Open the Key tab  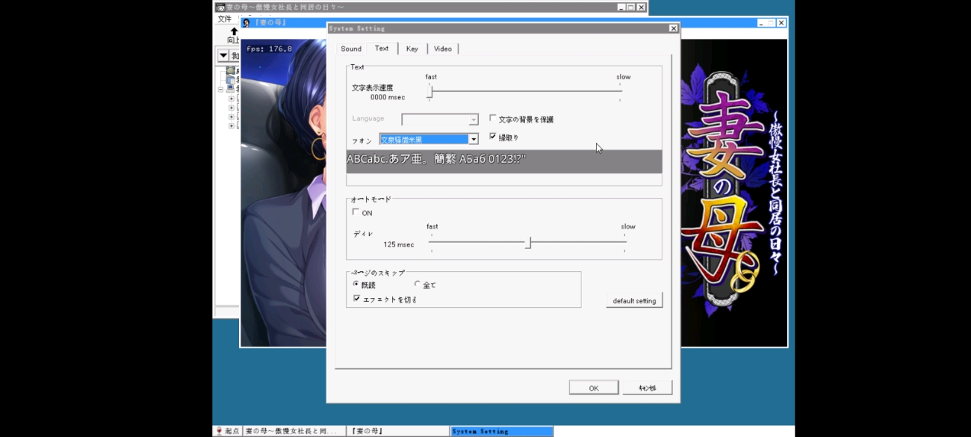(x=412, y=49)
